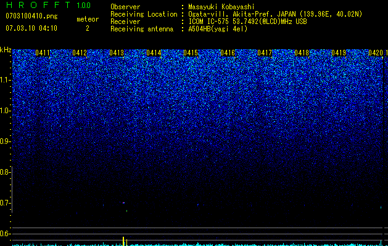The width and height of the screenshot is (388, 246).
Task: Click the Receiving antenna field label
Action: coord(142,29)
